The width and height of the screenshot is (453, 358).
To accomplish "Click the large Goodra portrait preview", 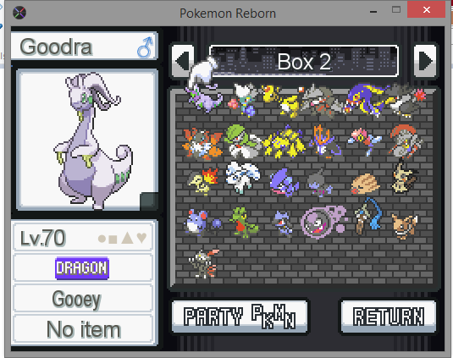I will tap(87, 140).
